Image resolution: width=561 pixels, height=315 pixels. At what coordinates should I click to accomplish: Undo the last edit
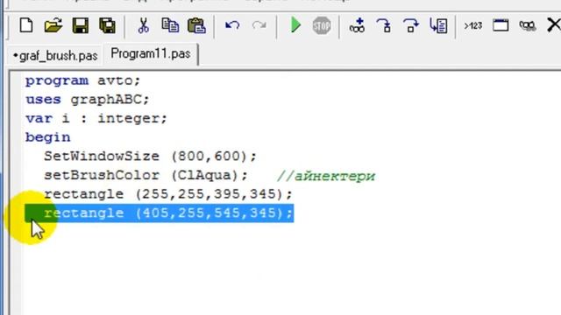[232, 25]
